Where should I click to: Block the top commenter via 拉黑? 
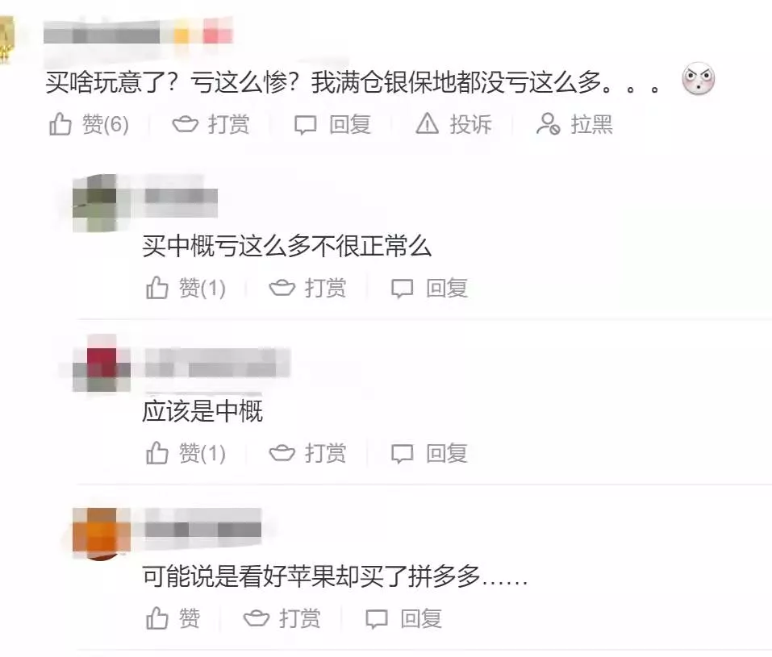tap(574, 124)
